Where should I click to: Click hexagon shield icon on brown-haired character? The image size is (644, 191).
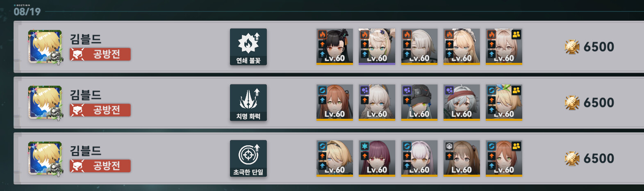449,146
